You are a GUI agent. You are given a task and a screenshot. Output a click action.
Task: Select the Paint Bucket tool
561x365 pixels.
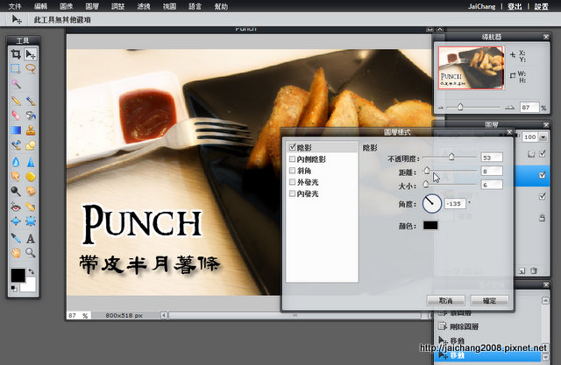[31, 115]
